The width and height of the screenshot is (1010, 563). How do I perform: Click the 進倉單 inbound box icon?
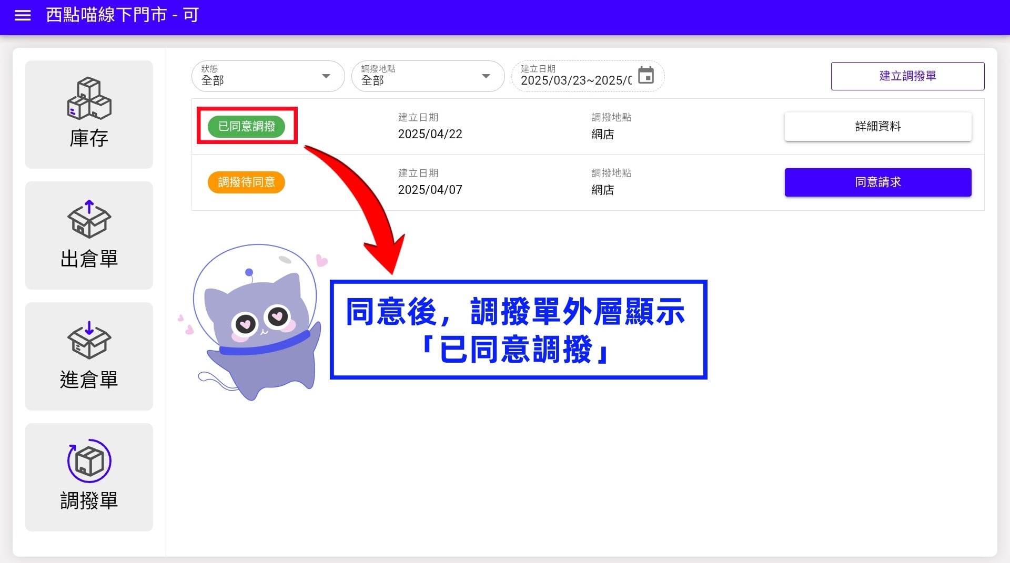89,340
